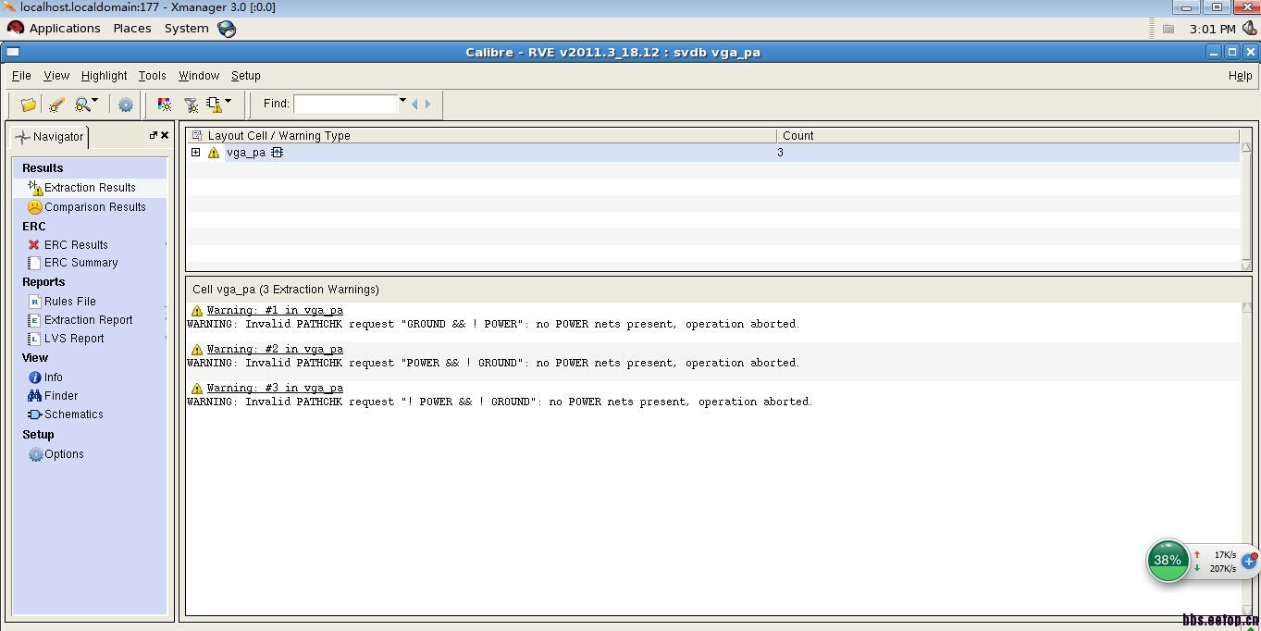
Task: Click the blue plus button on the network speed widget
Action: click(1248, 561)
